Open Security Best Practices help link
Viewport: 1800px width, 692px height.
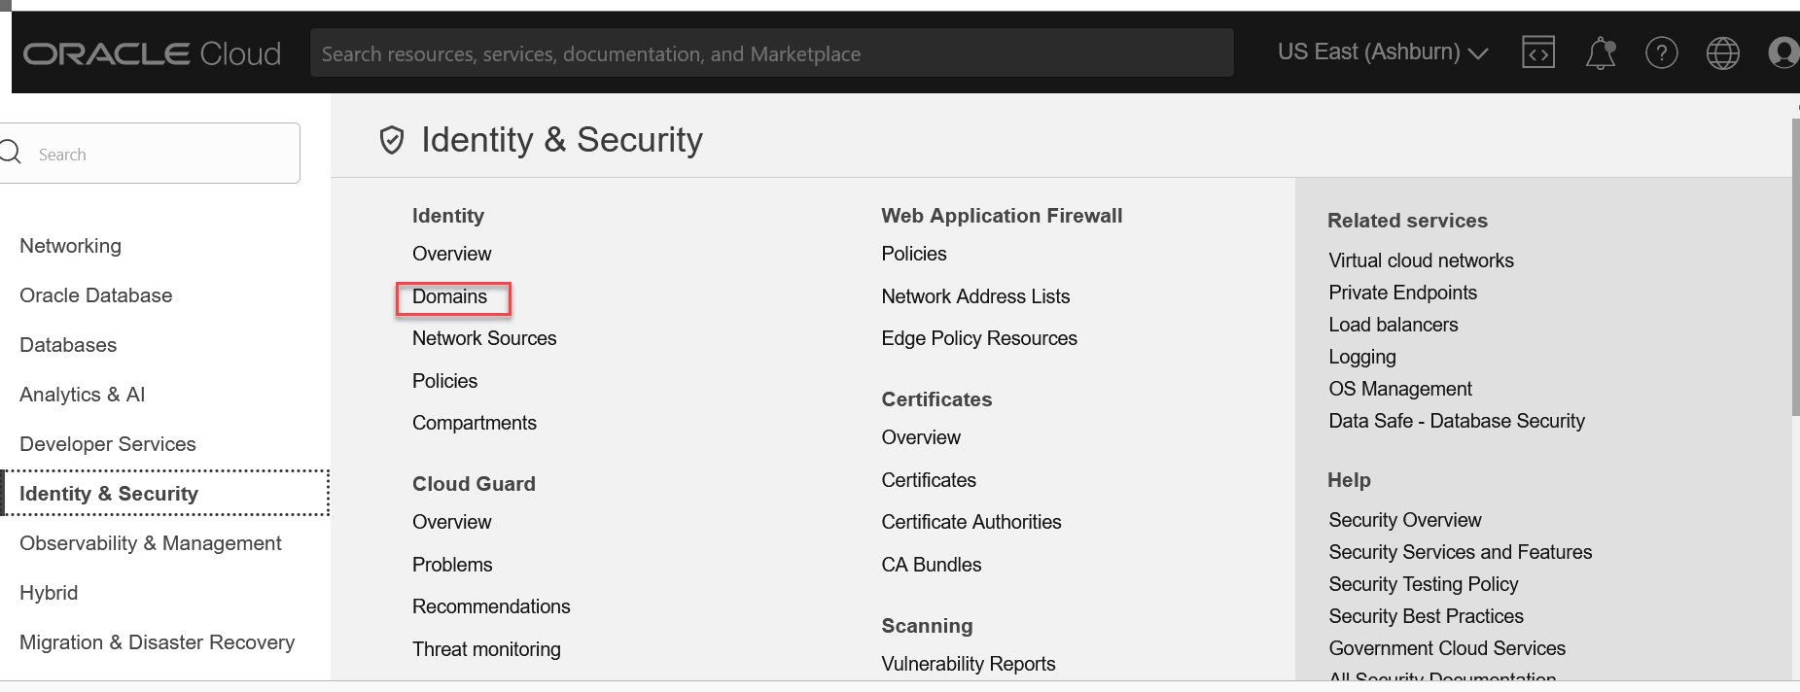click(1426, 616)
